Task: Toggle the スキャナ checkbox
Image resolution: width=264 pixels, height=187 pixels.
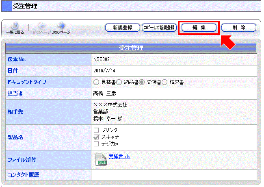Action: 96,137
